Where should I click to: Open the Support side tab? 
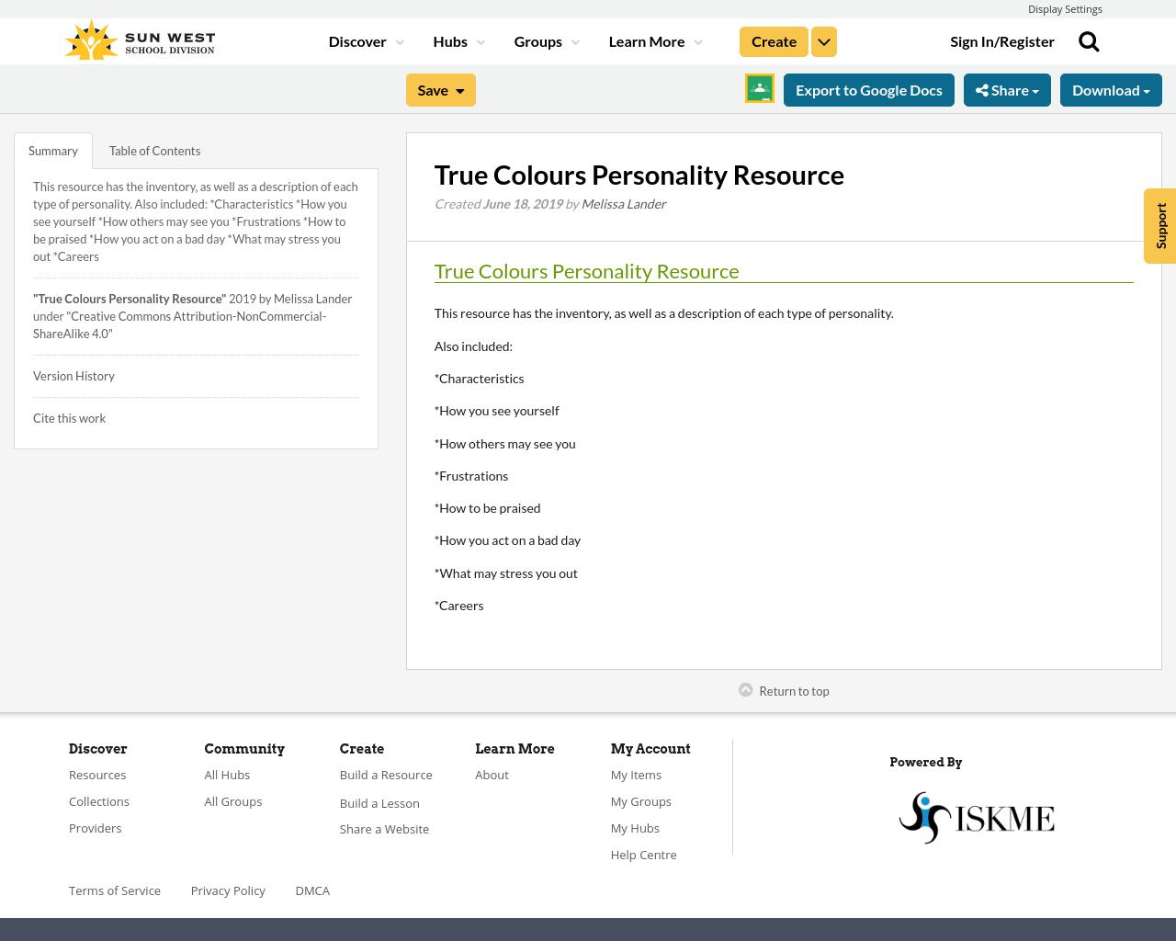[1159, 225]
